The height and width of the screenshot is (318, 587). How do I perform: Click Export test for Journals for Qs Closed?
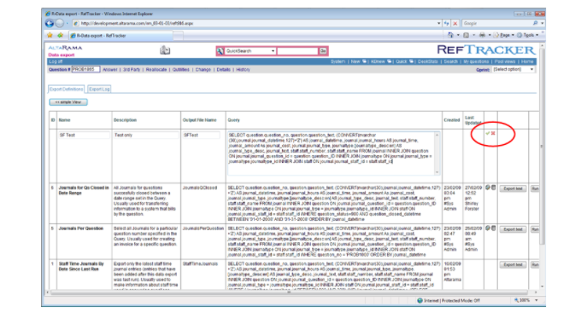(513, 188)
